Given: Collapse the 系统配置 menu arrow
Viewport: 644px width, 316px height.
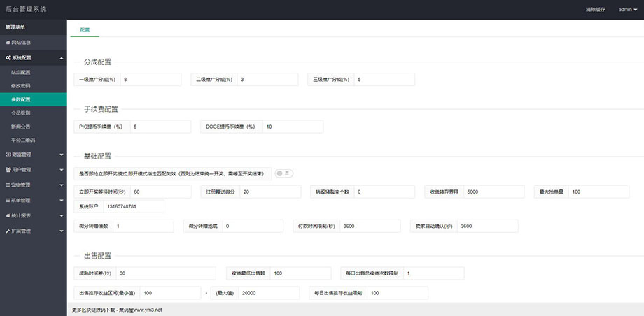Looking at the screenshot, I should 61,58.
